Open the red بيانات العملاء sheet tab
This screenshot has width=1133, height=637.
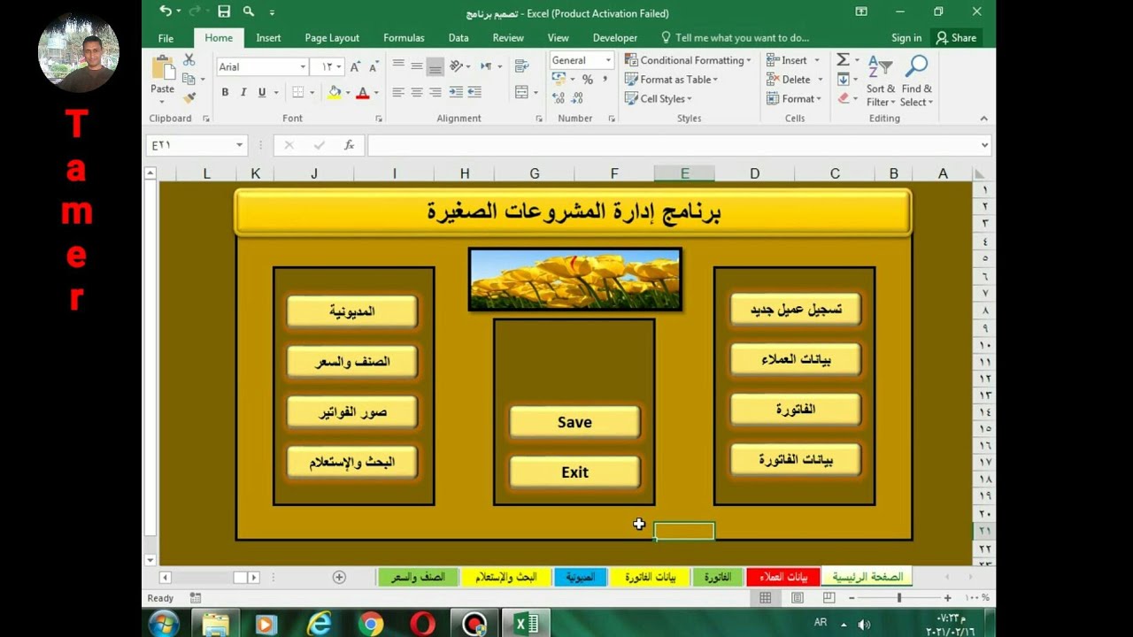[783, 577]
